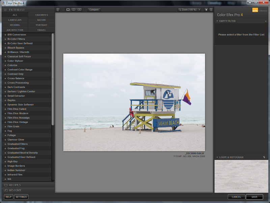
Task: Click the star beside Image Borders
Action: click(5, 166)
